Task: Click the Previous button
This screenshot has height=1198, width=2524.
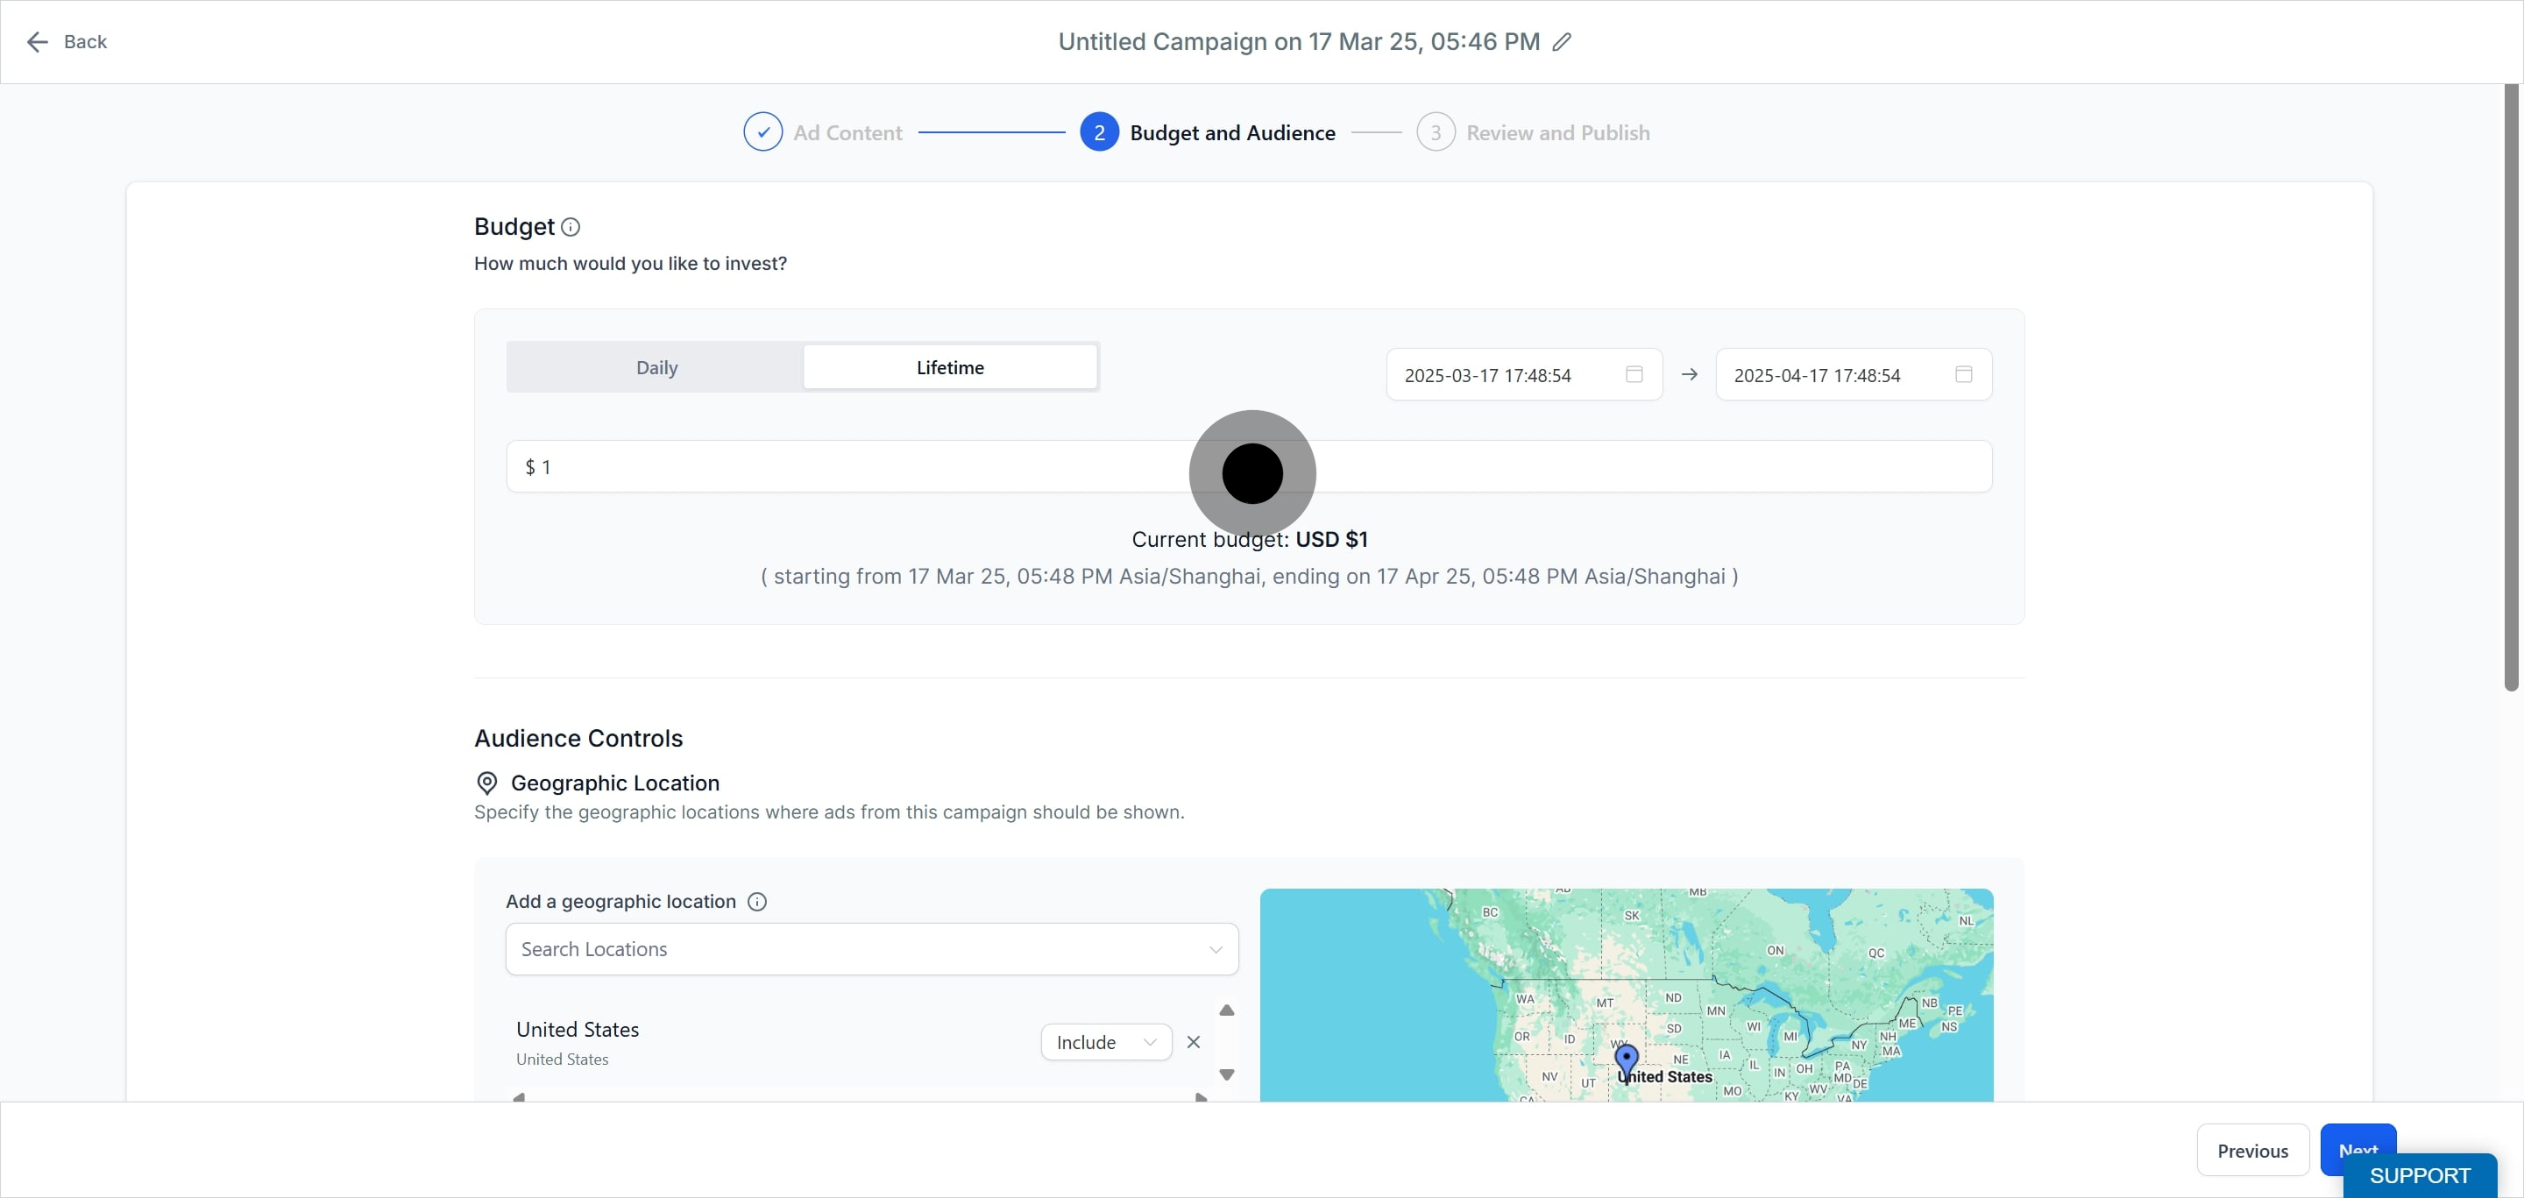Action: 2251,1151
